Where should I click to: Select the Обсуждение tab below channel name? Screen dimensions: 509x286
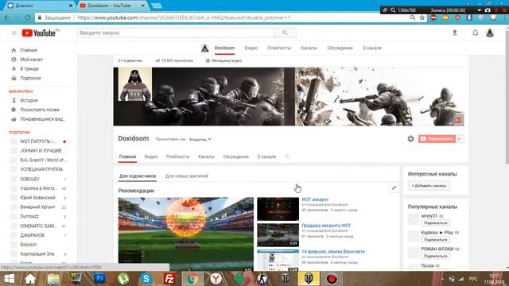235,157
